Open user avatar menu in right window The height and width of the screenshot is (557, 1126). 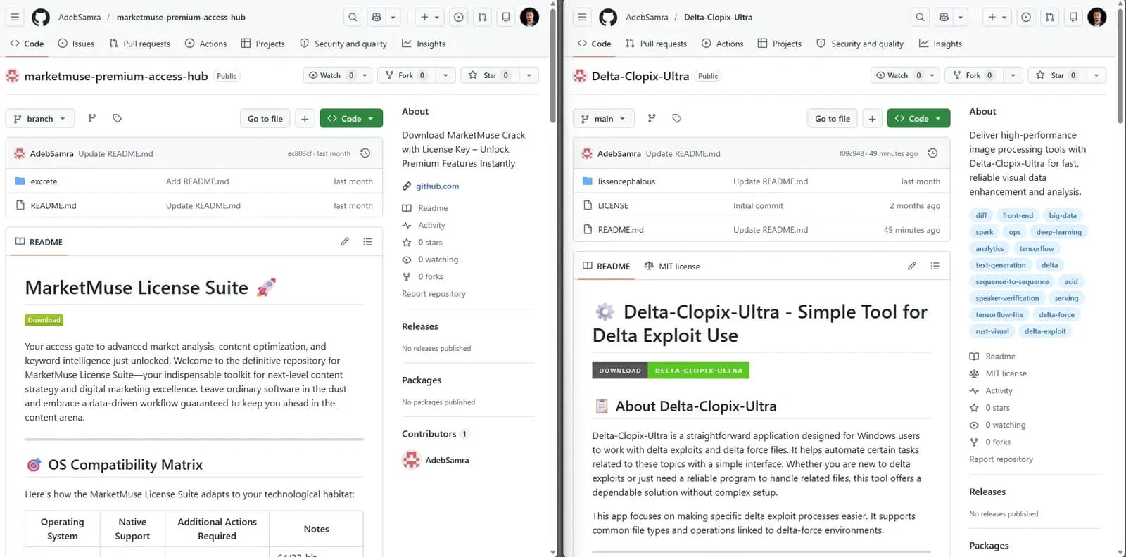point(1096,17)
